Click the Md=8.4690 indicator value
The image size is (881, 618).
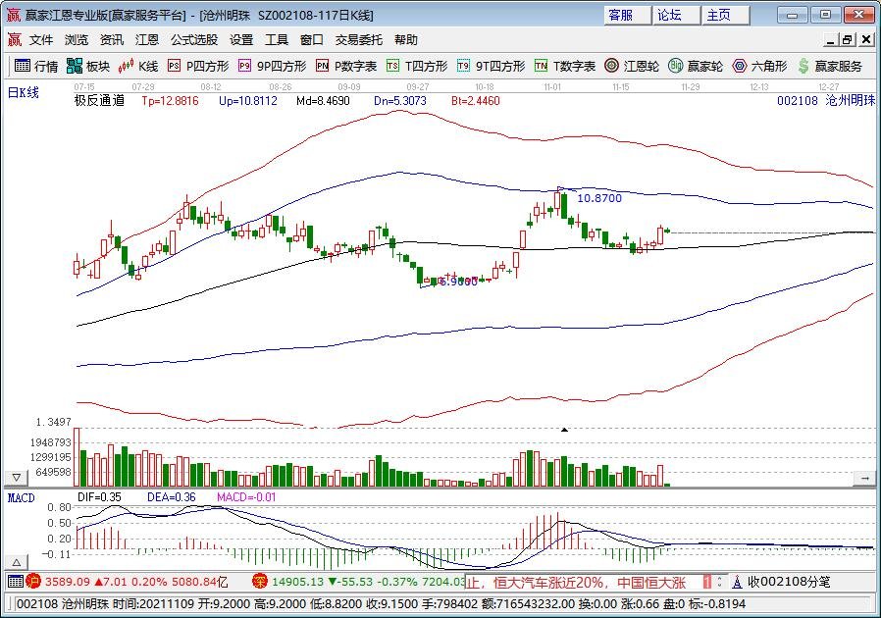(x=323, y=101)
